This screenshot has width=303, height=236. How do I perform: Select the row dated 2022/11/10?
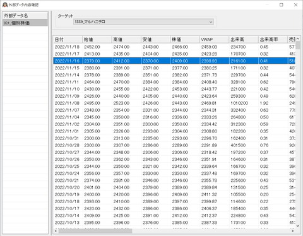point(174,89)
